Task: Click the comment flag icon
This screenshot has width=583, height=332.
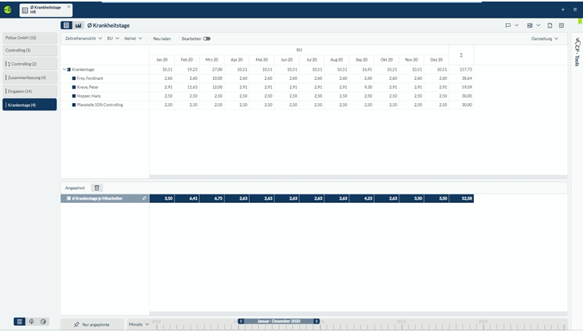Action: 508,25
